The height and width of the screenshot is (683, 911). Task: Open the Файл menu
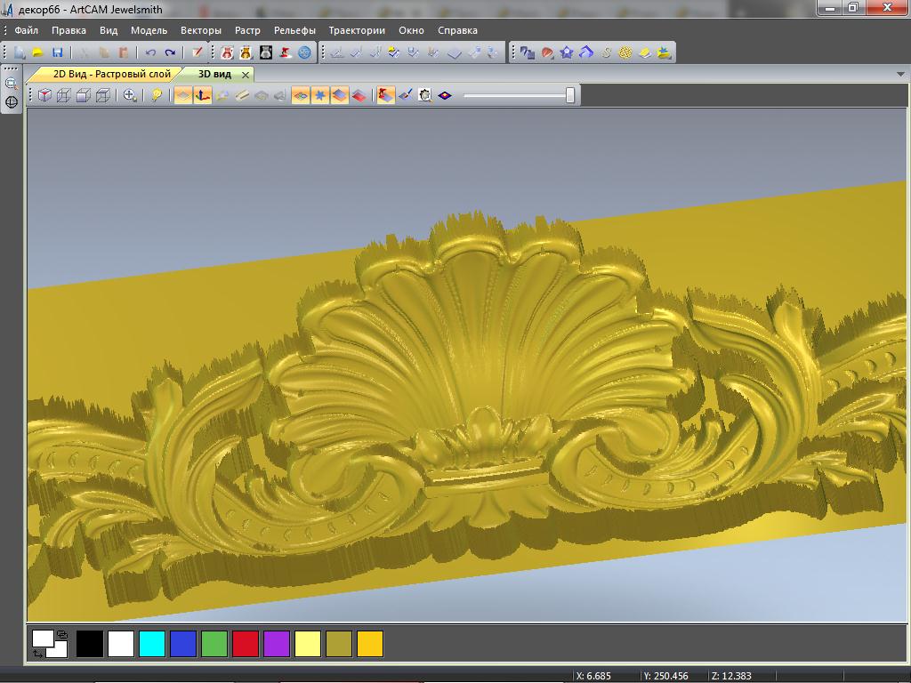26,30
